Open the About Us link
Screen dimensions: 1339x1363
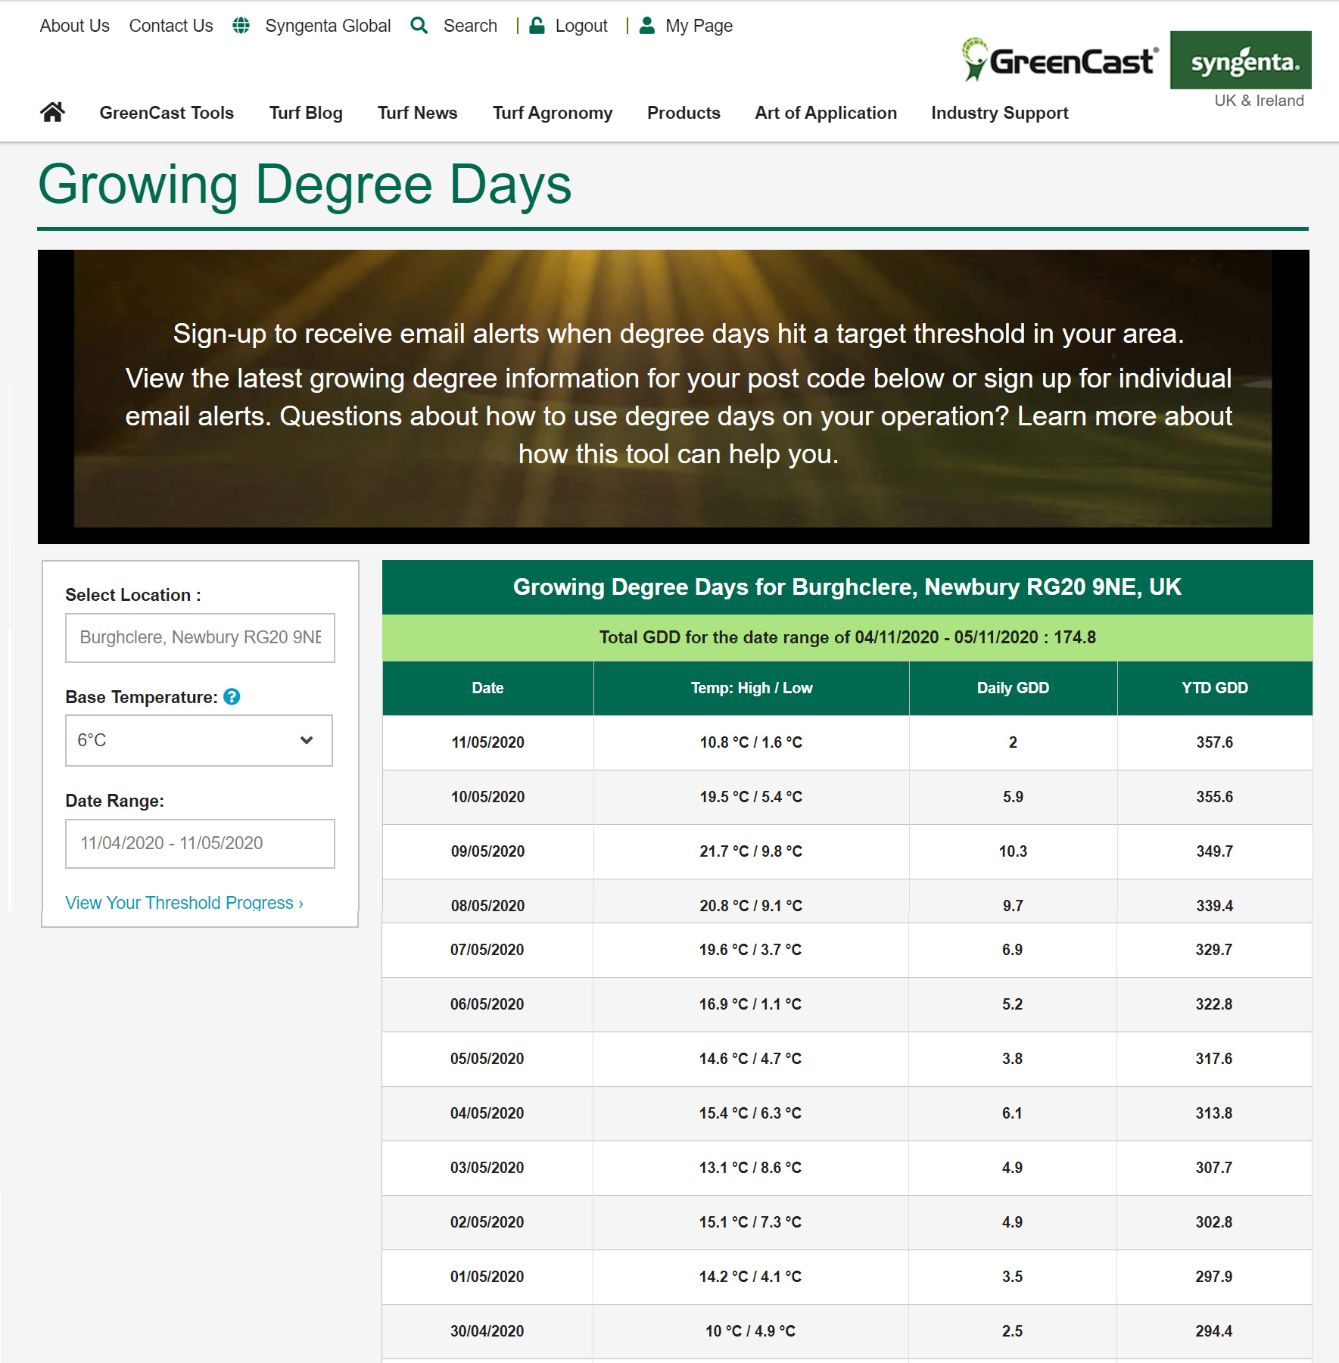pos(74,26)
